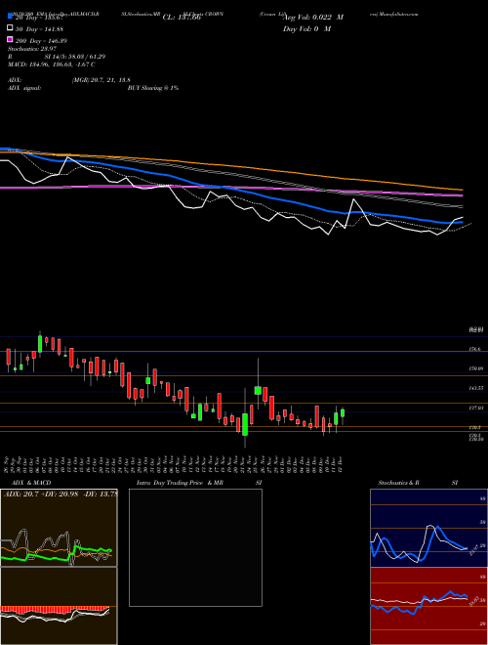Screen dimensions: 488x645
Task: Click the '50 Day = 141.88' label
Action: pos(39,28)
